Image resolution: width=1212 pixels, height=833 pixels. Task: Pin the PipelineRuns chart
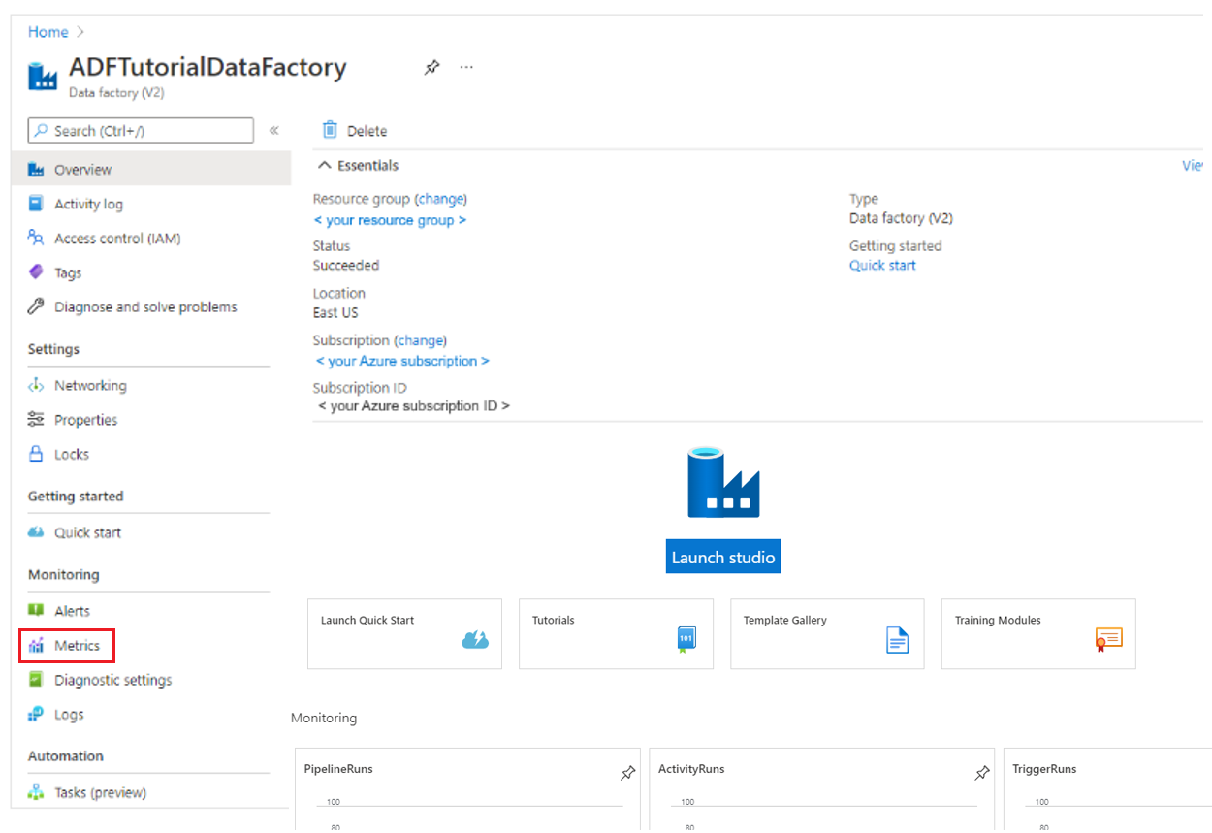[627, 773]
